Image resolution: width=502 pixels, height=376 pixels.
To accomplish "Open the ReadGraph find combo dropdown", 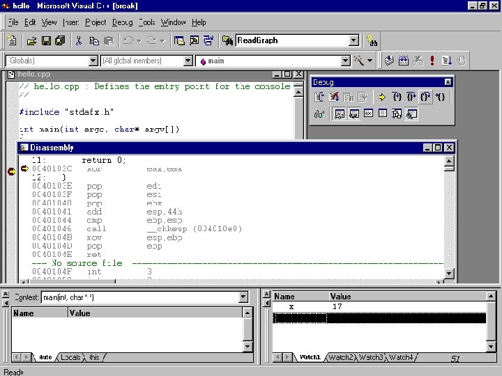I will click(x=353, y=40).
